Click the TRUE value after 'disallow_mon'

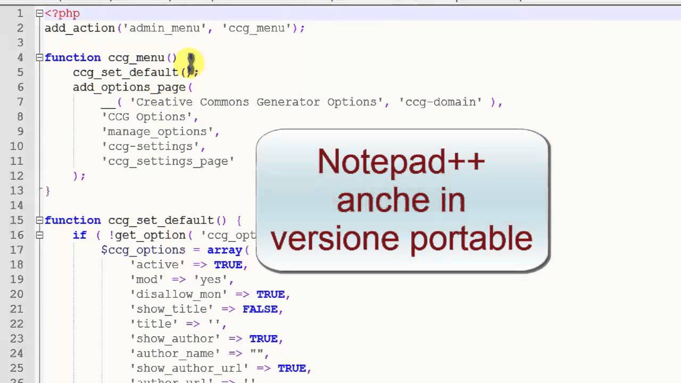click(271, 294)
